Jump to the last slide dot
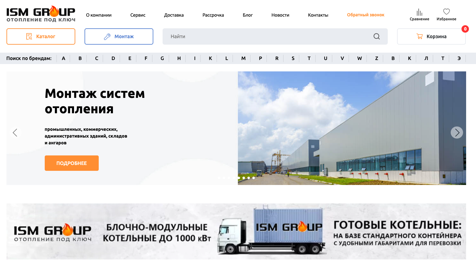 [253, 178]
